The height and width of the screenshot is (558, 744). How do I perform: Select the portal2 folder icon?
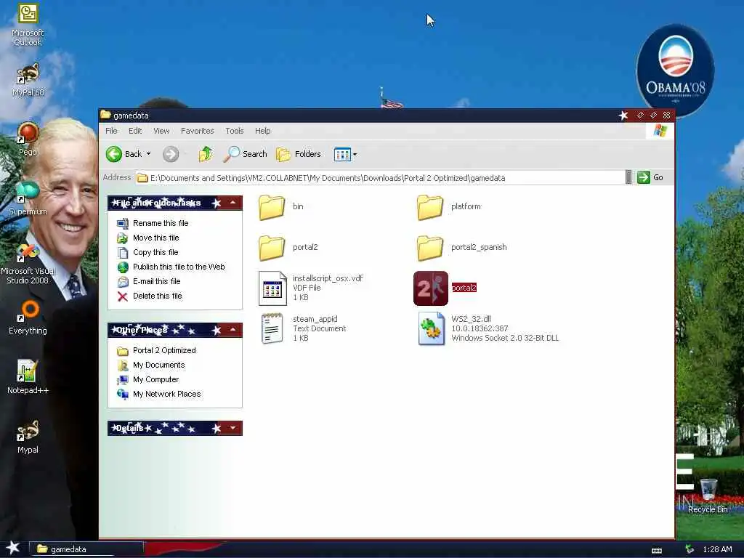272,248
